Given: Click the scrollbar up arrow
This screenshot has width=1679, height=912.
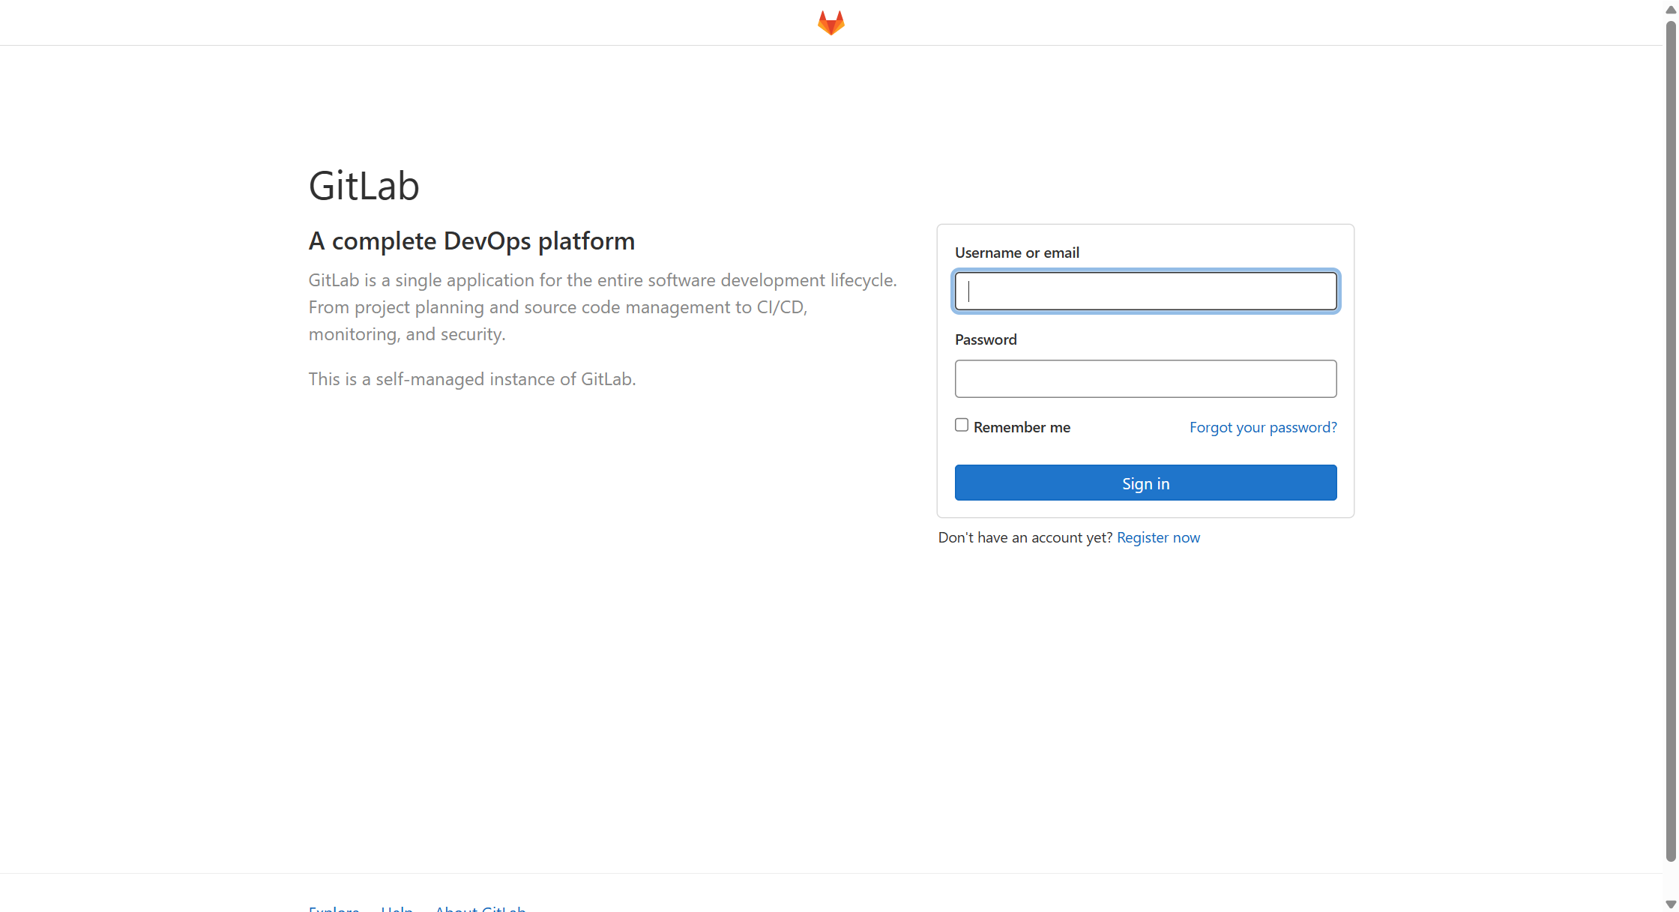Looking at the screenshot, I should tap(1671, 10).
